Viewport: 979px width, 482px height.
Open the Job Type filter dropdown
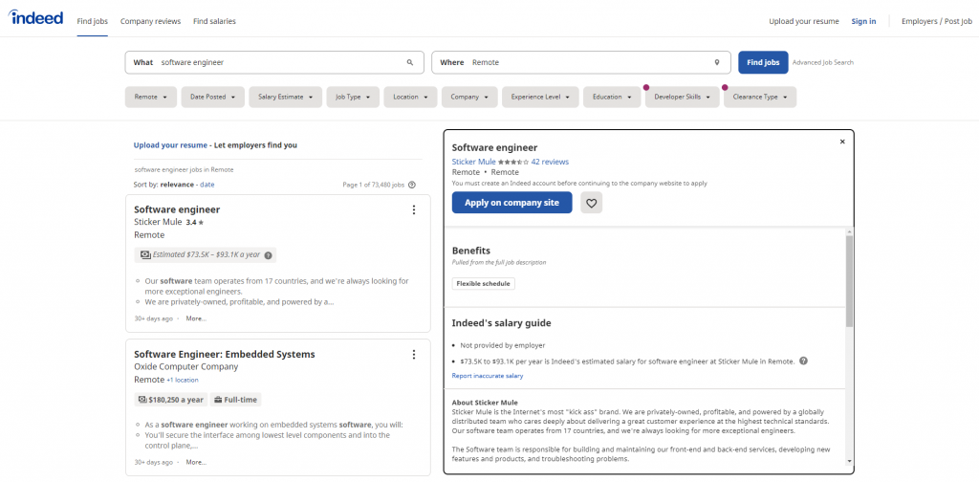[353, 97]
